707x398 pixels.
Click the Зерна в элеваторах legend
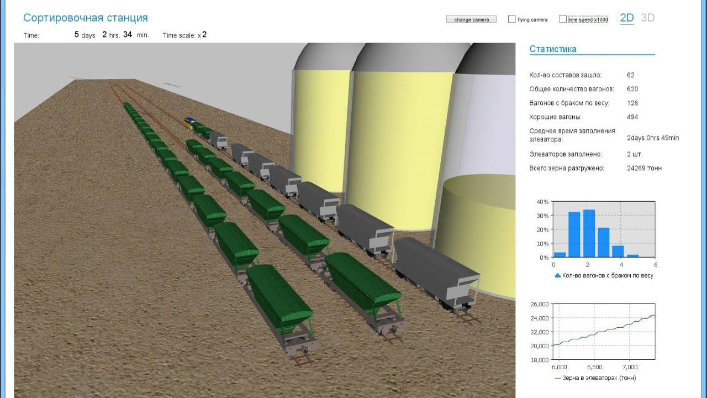point(595,378)
